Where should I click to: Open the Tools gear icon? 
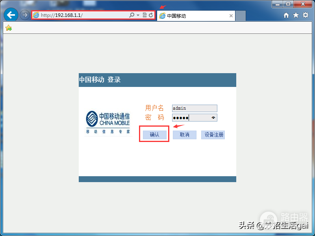click(306, 15)
